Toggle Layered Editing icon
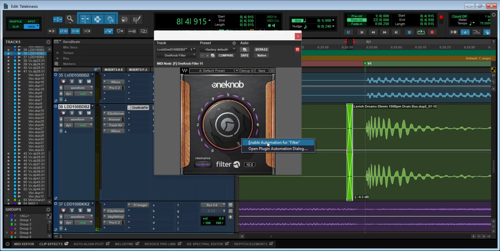500x251 pixels. point(144,31)
